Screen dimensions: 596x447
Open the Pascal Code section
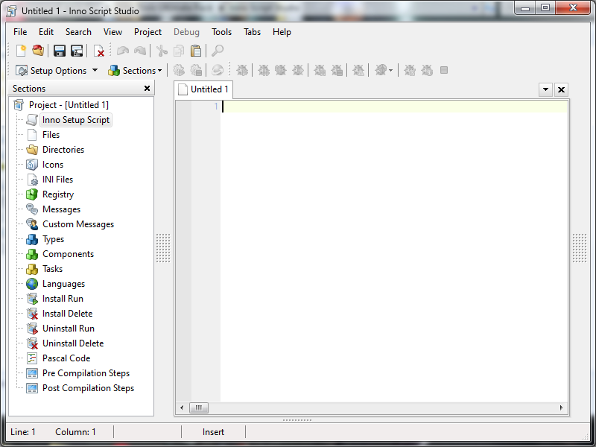66,358
